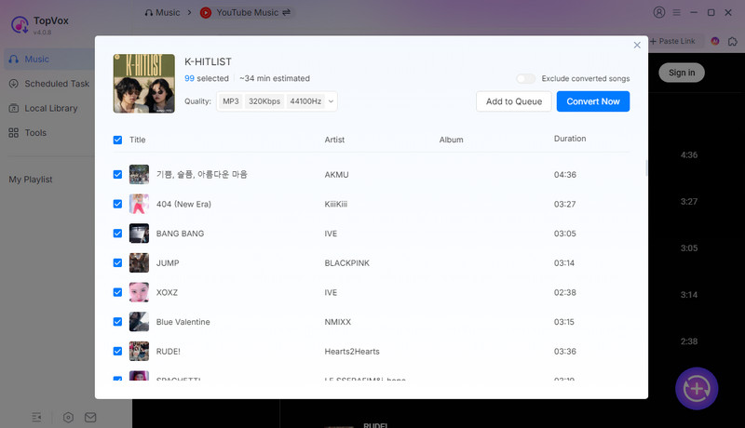Click the 44100Hz sample rate tag
This screenshot has height=428, width=745.
[x=305, y=101]
